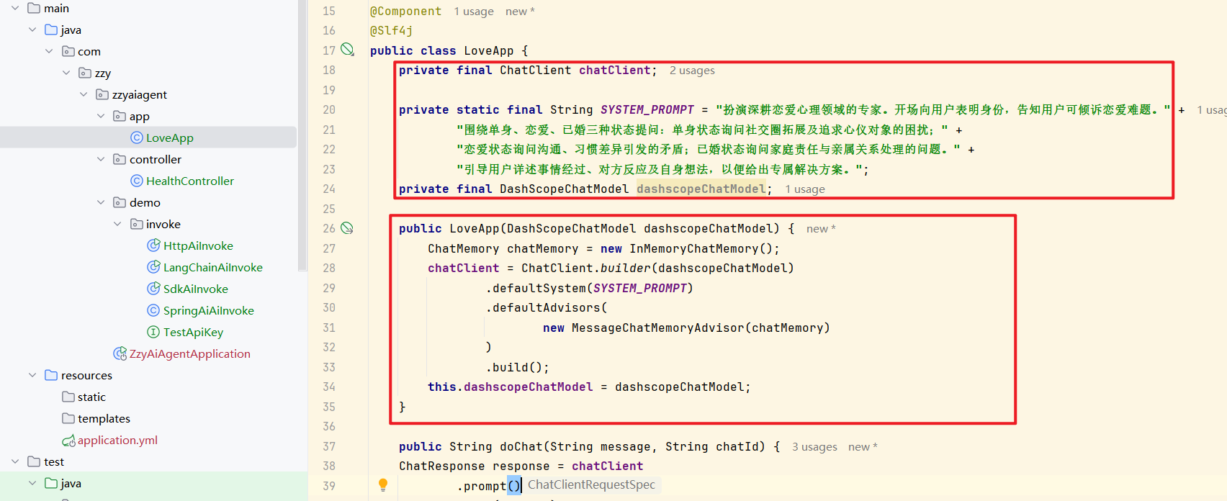Click the Spring bean gutter icon on line 26

pyautogui.click(x=347, y=228)
